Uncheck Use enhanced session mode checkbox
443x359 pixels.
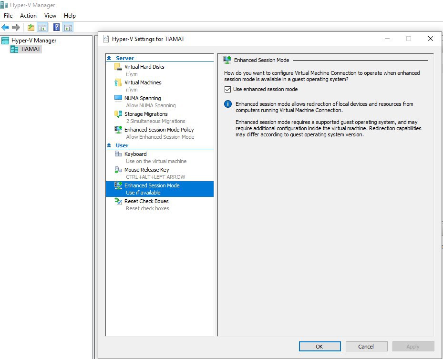tap(227, 89)
